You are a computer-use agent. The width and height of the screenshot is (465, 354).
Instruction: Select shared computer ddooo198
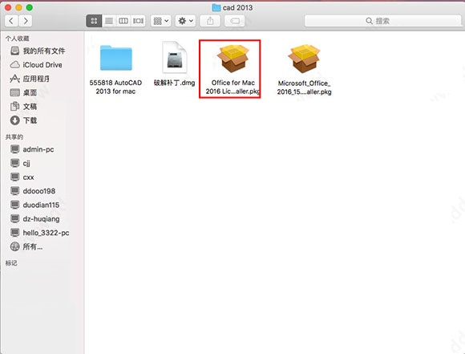pyautogui.click(x=33, y=191)
